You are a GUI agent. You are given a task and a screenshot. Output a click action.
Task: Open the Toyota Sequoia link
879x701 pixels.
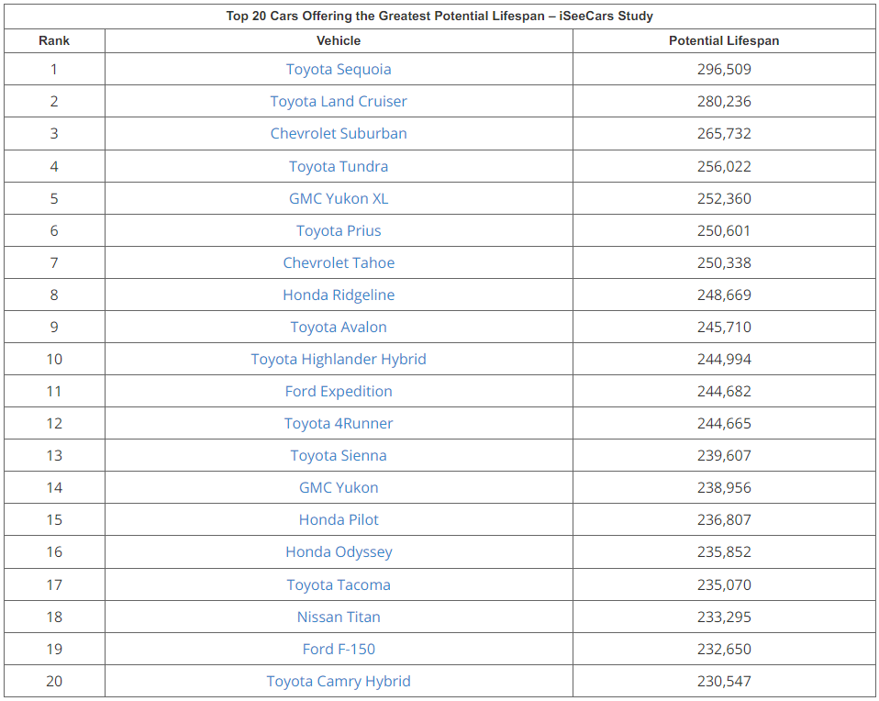tap(339, 70)
